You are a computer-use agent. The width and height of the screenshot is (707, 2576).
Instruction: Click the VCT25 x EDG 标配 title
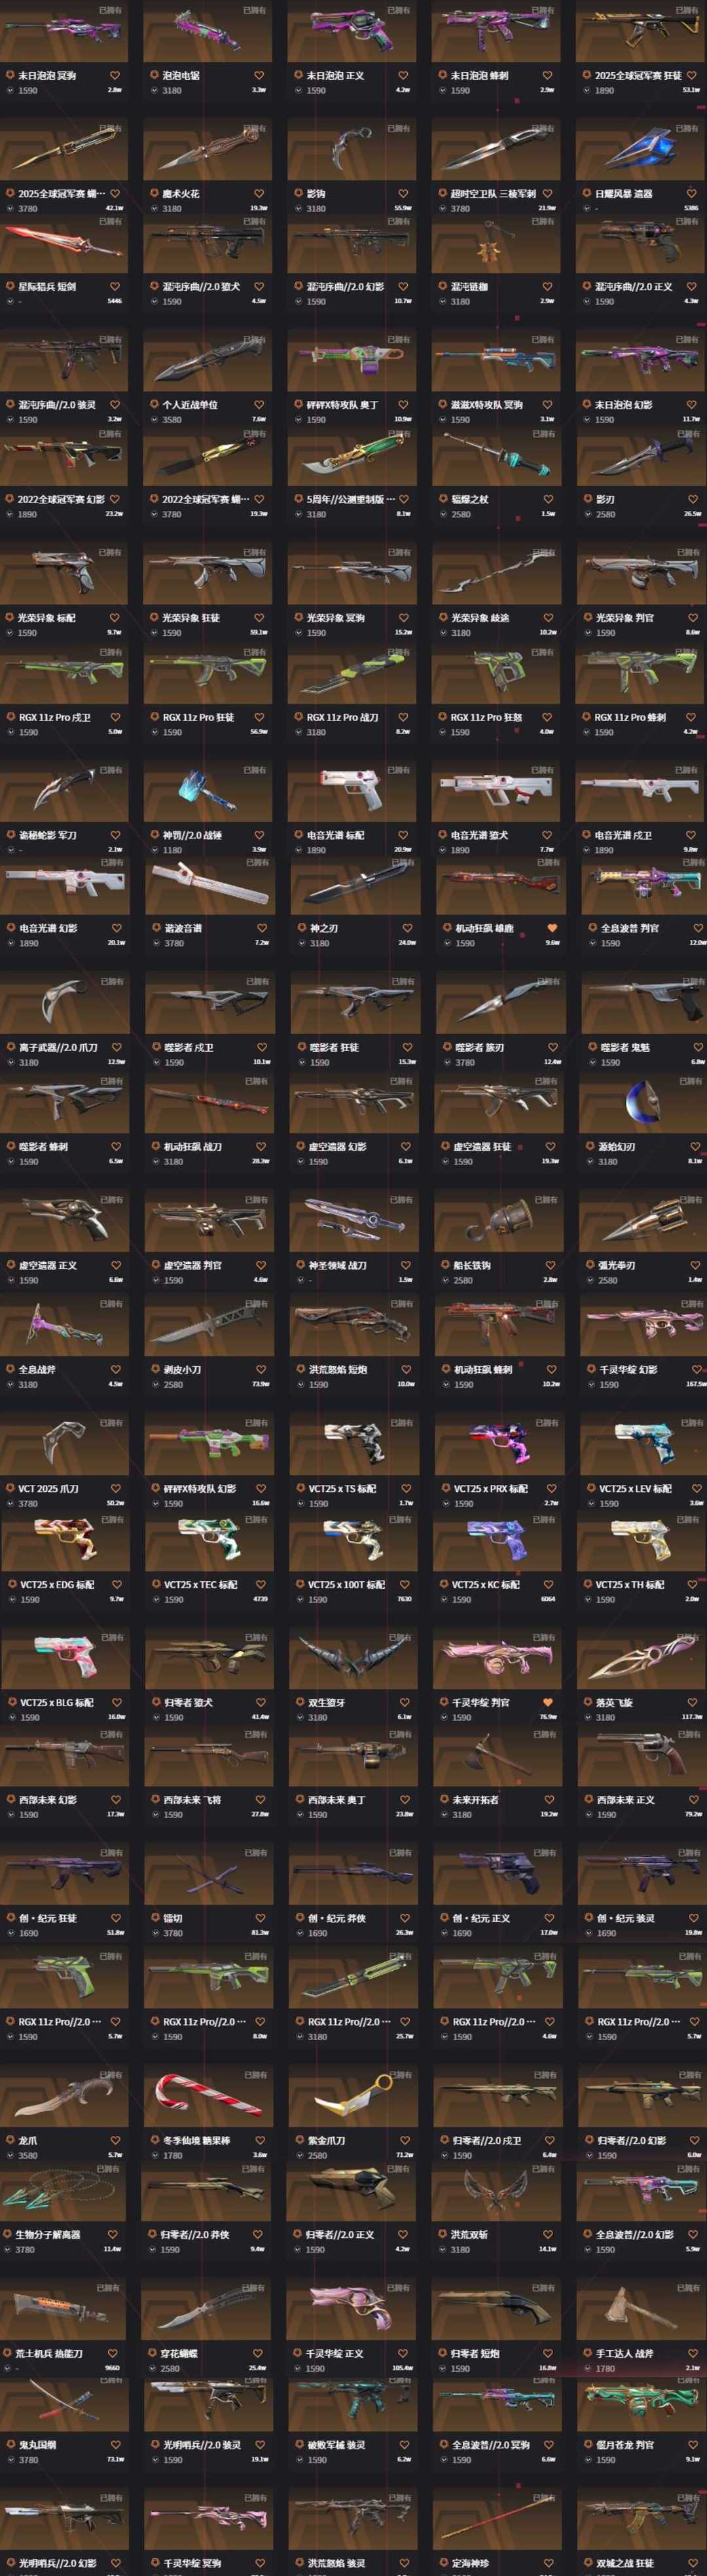pos(57,1584)
